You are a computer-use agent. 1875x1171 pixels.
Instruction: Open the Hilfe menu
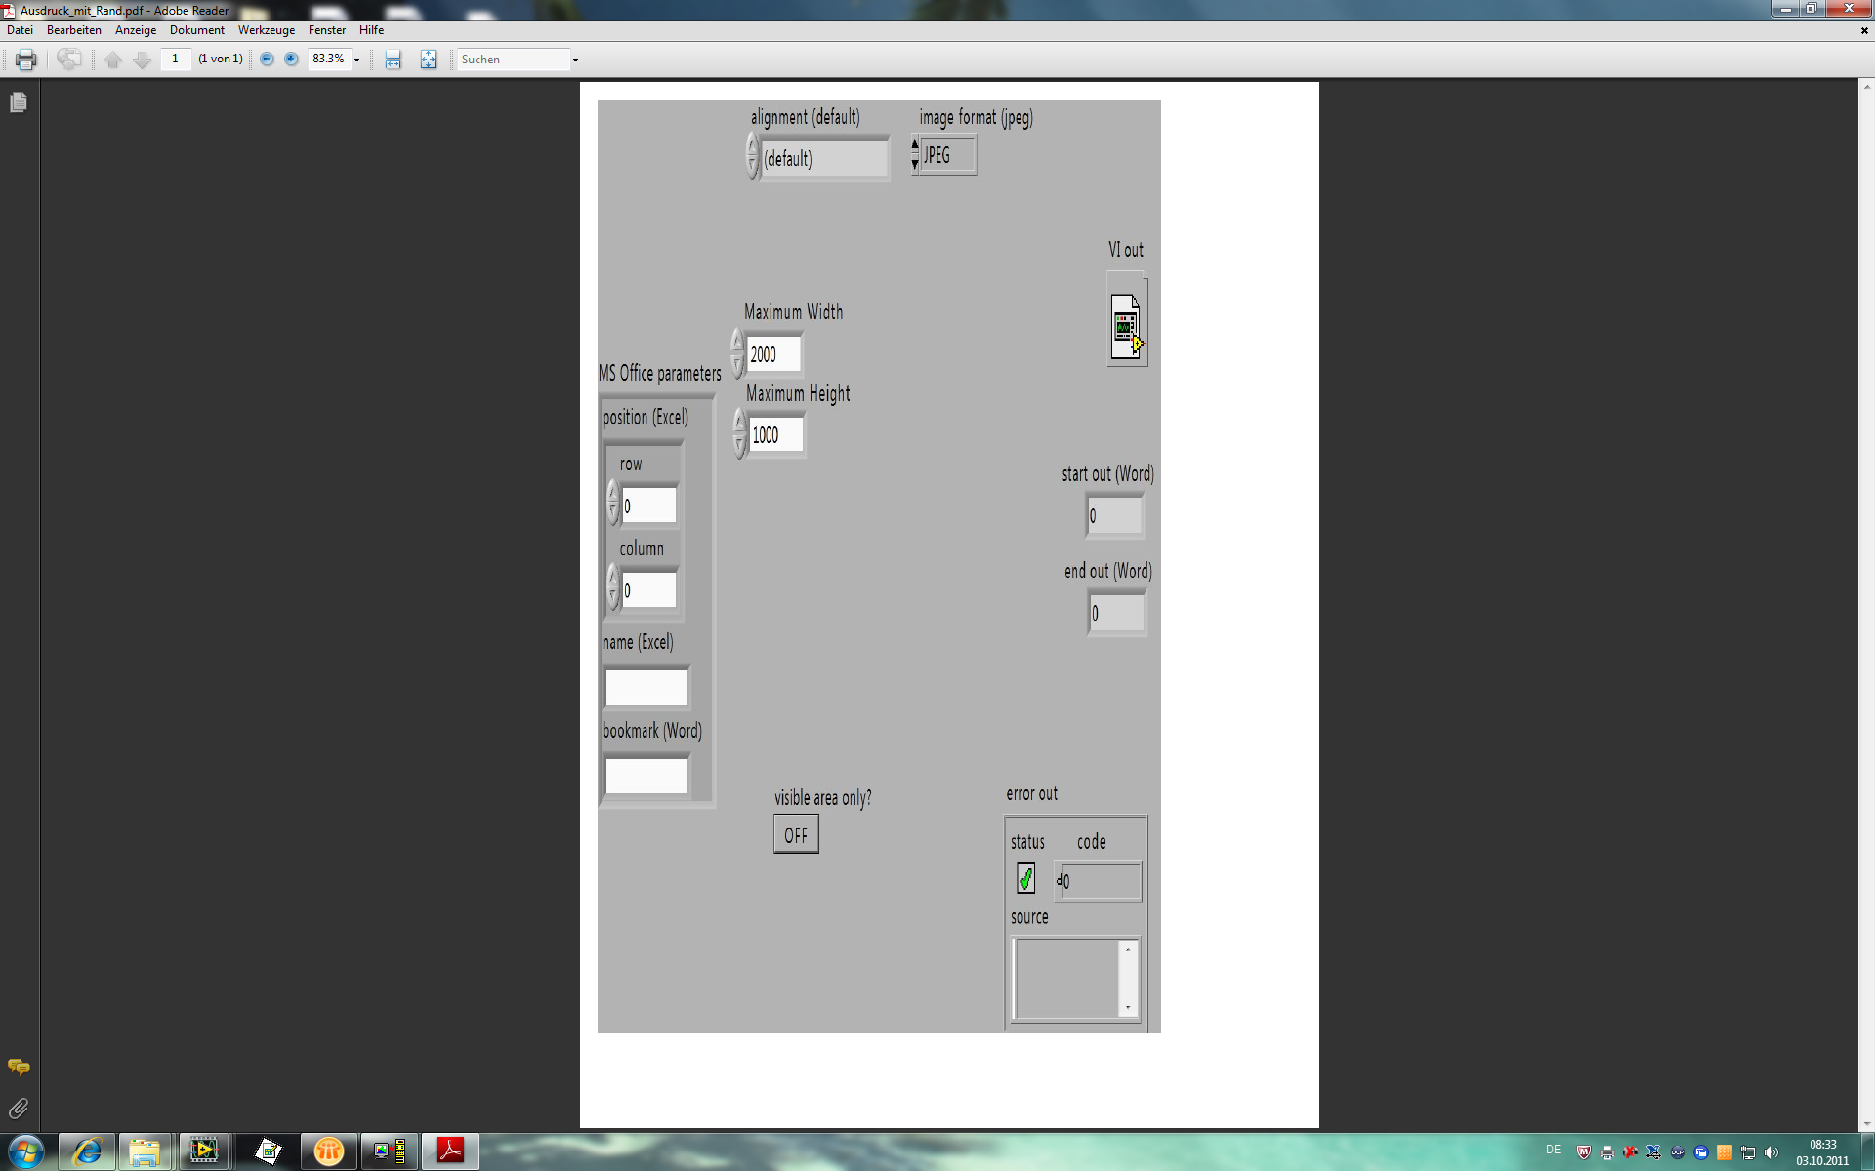pyautogui.click(x=371, y=30)
